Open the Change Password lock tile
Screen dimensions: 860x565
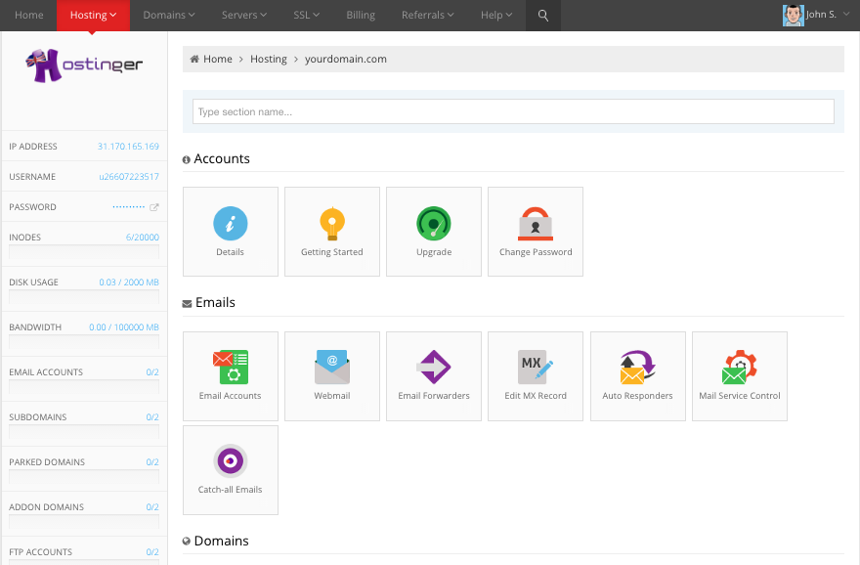(536, 232)
